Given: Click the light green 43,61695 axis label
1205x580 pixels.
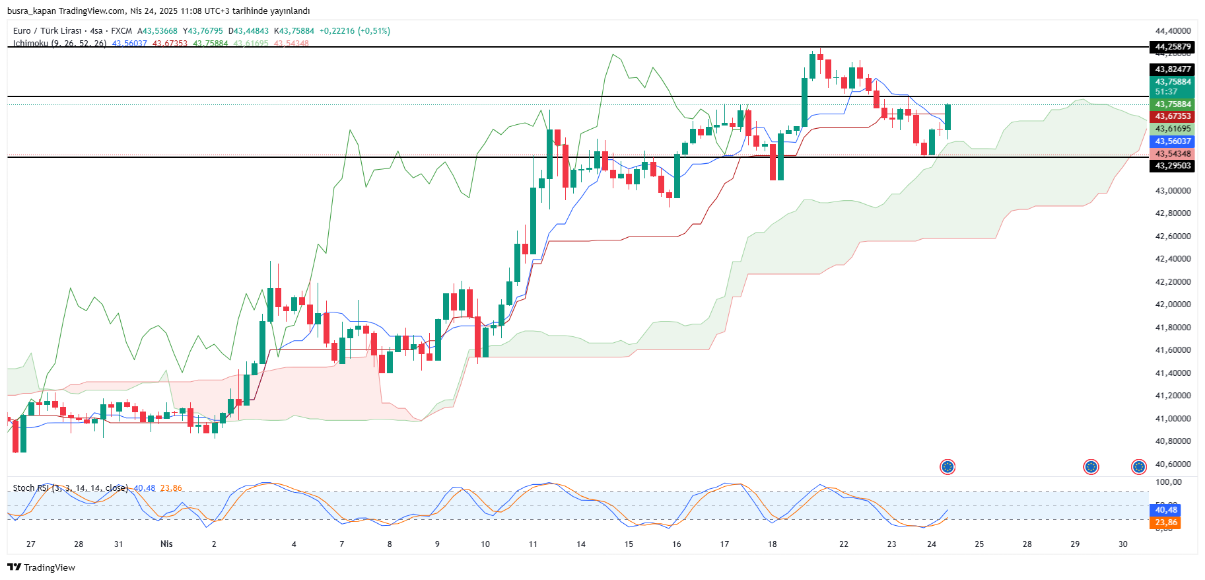Looking at the screenshot, I should pyautogui.click(x=1173, y=129).
